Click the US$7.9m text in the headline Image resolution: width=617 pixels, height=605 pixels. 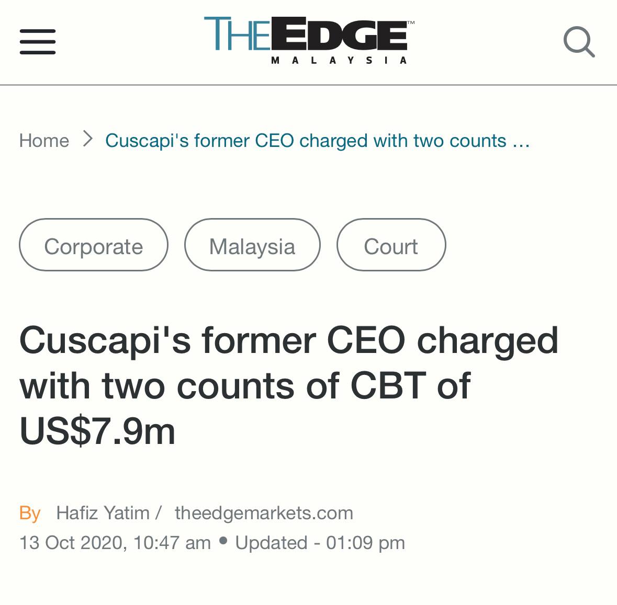click(97, 431)
